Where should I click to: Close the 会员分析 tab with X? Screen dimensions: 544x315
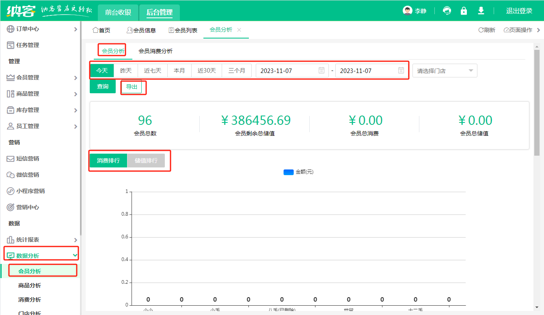pyautogui.click(x=239, y=30)
